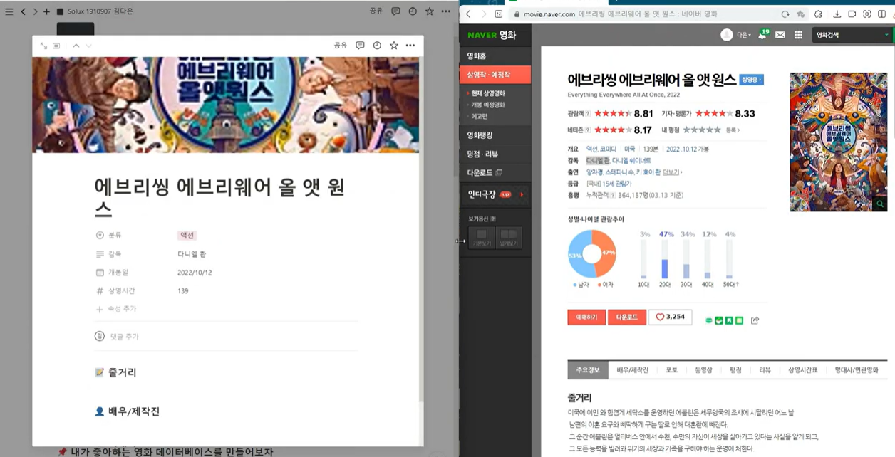This screenshot has width=895, height=457.
Task: Open 영화랭킹 sidebar menu
Action: (495, 135)
